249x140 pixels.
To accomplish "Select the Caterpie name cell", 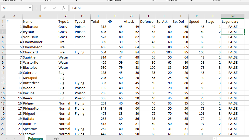I will point(40,73).
